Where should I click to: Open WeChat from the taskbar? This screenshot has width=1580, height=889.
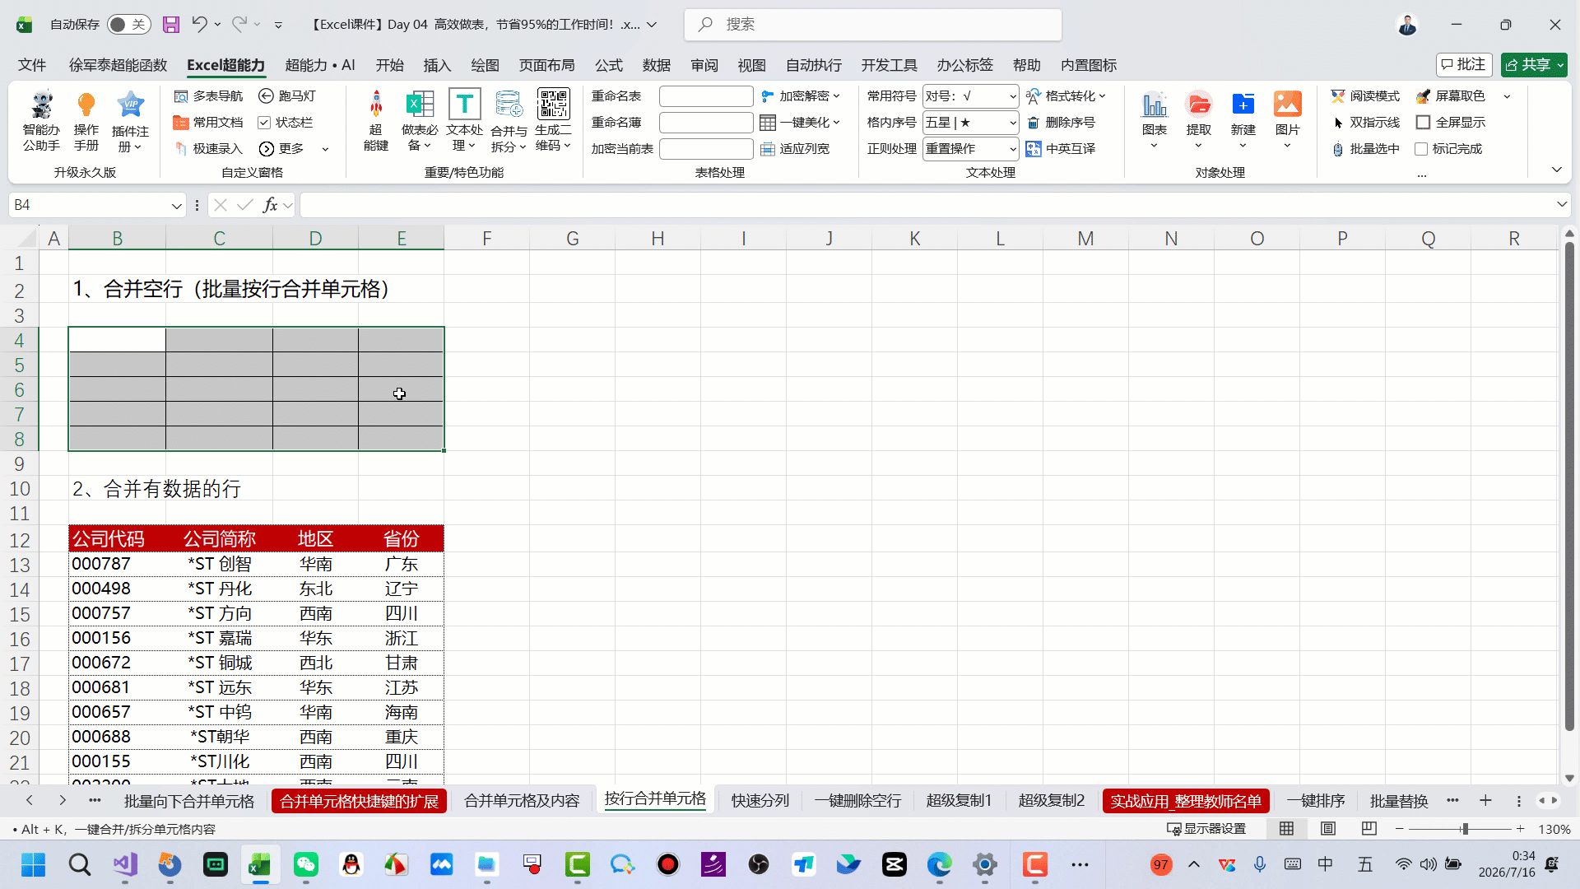[306, 864]
